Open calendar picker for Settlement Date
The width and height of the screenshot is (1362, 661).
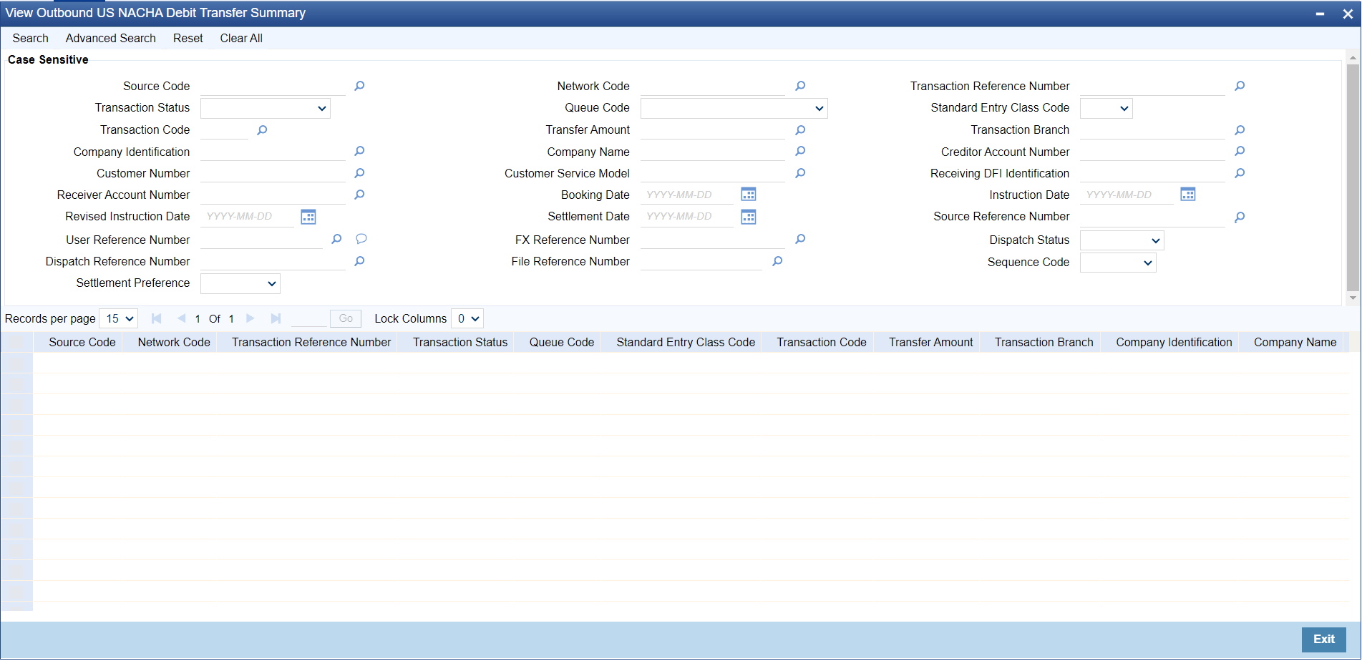click(749, 217)
